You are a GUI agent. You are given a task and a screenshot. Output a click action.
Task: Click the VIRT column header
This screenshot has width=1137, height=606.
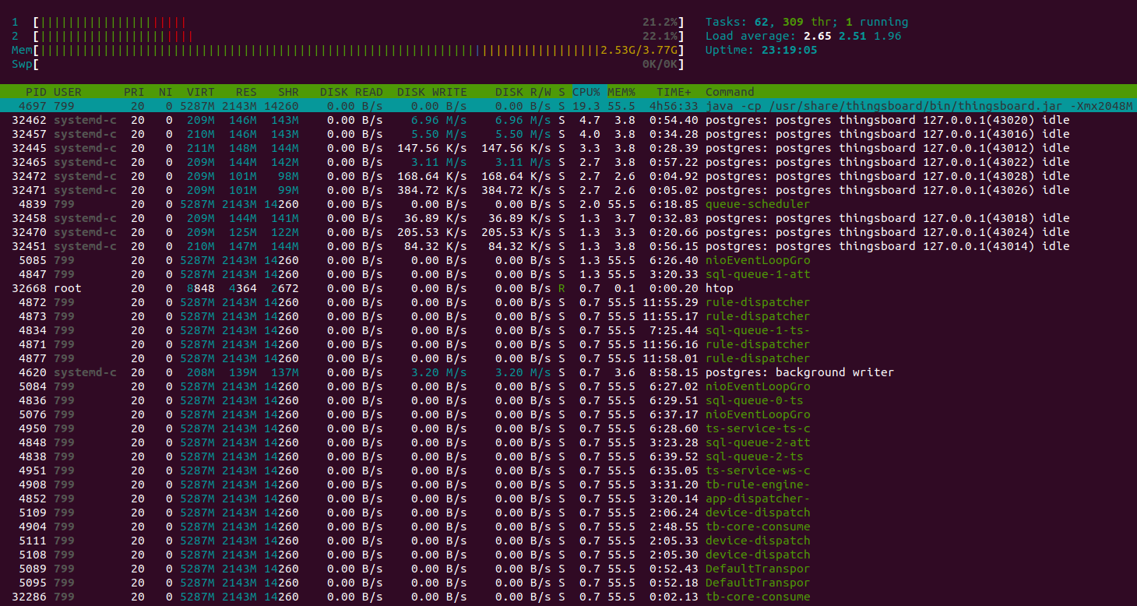pyautogui.click(x=200, y=92)
